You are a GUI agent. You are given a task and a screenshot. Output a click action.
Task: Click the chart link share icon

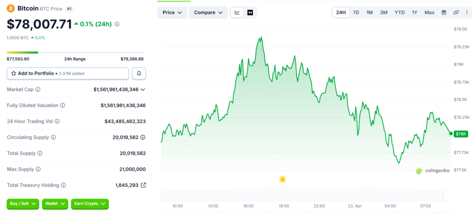(456, 13)
